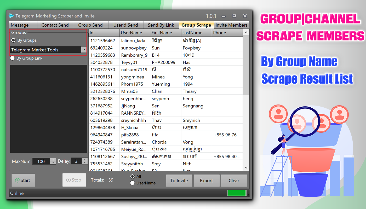Screen dimensions: 366x209
Task: Enable the "By Group Link" option
Action: coord(13,58)
